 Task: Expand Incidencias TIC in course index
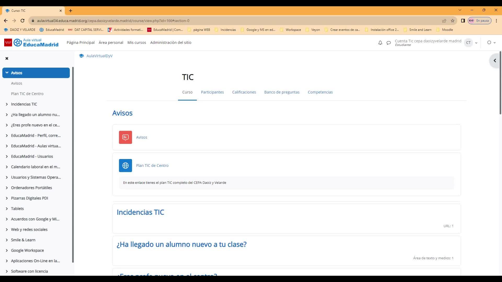click(x=7, y=104)
